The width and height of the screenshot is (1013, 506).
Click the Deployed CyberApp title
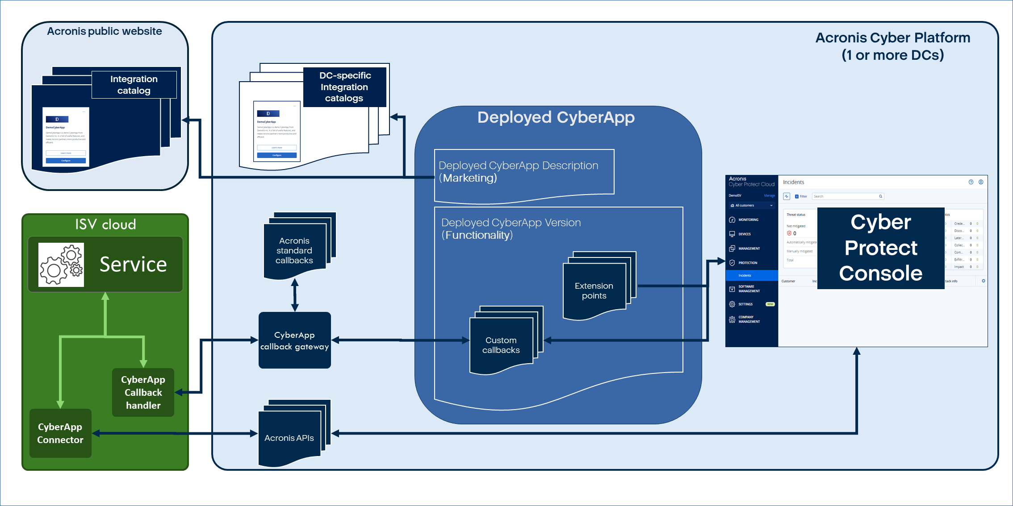tap(556, 117)
